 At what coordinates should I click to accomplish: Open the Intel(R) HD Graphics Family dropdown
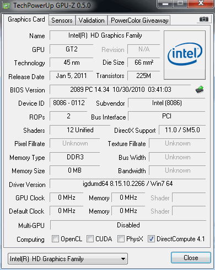(68, 259)
